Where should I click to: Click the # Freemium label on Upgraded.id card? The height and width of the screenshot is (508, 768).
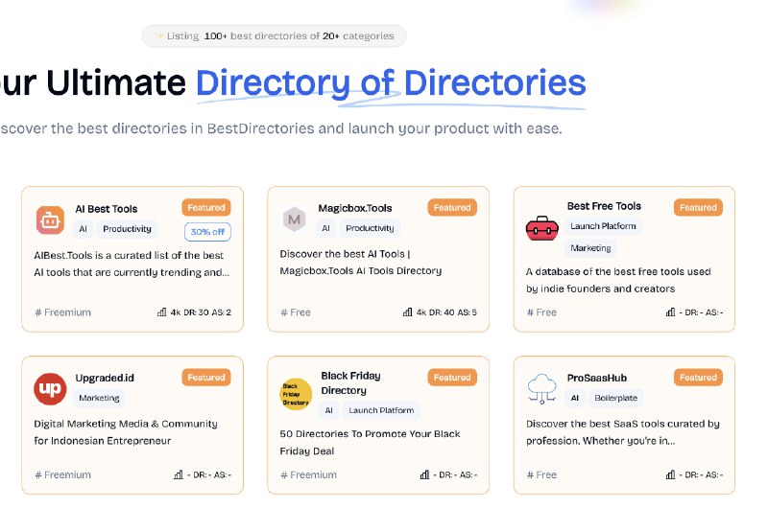tap(62, 474)
